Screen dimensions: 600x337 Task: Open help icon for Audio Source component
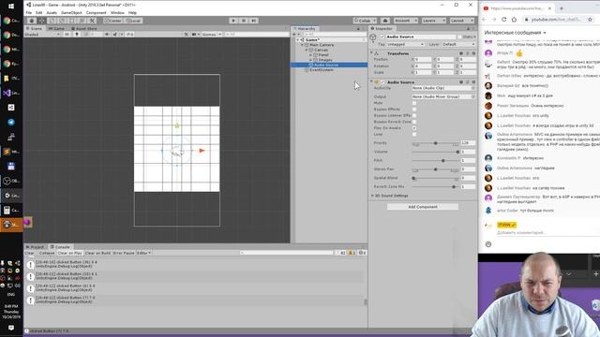coord(461,82)
